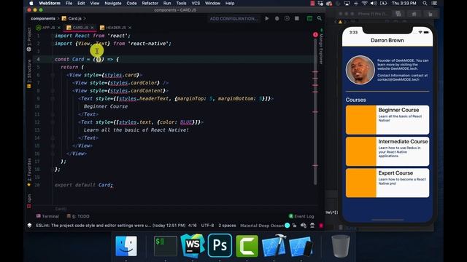Change the 2 spaces indent setting
The image size is (467, 262).
coord(227,226)
